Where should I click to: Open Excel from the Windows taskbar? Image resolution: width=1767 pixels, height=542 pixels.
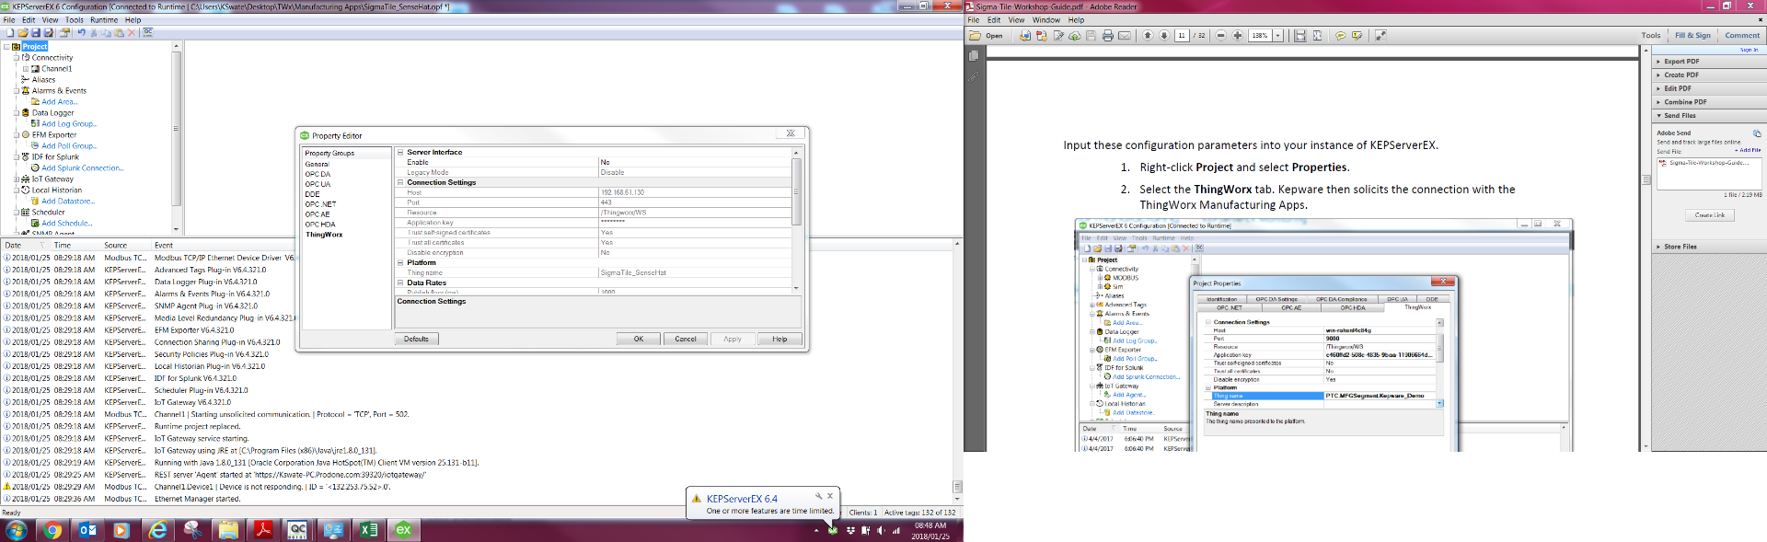click(369, 530)
